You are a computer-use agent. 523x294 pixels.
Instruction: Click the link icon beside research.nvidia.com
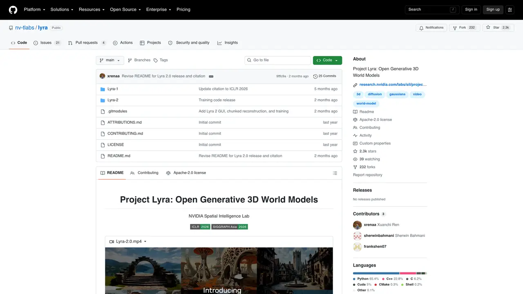point(355,85)
